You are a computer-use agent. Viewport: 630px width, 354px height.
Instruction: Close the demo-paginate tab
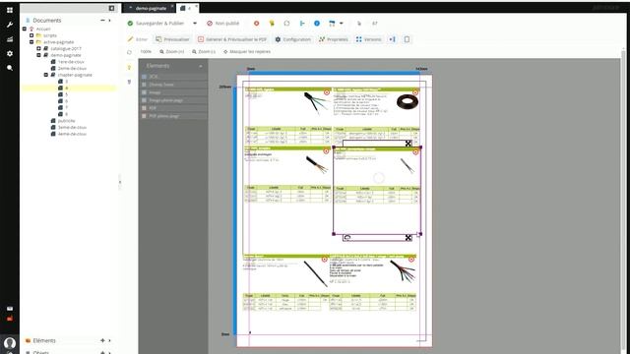click(x=172, y=7)
